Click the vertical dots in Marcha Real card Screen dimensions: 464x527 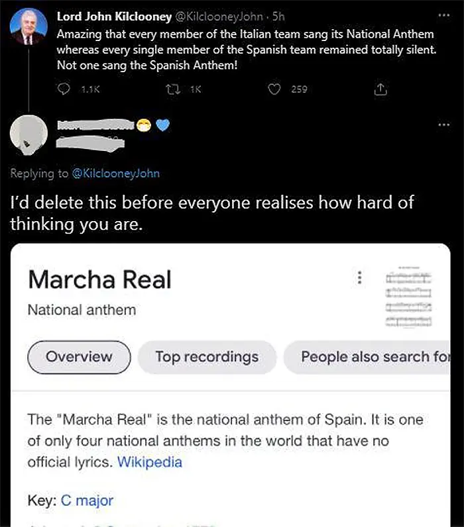360,279
